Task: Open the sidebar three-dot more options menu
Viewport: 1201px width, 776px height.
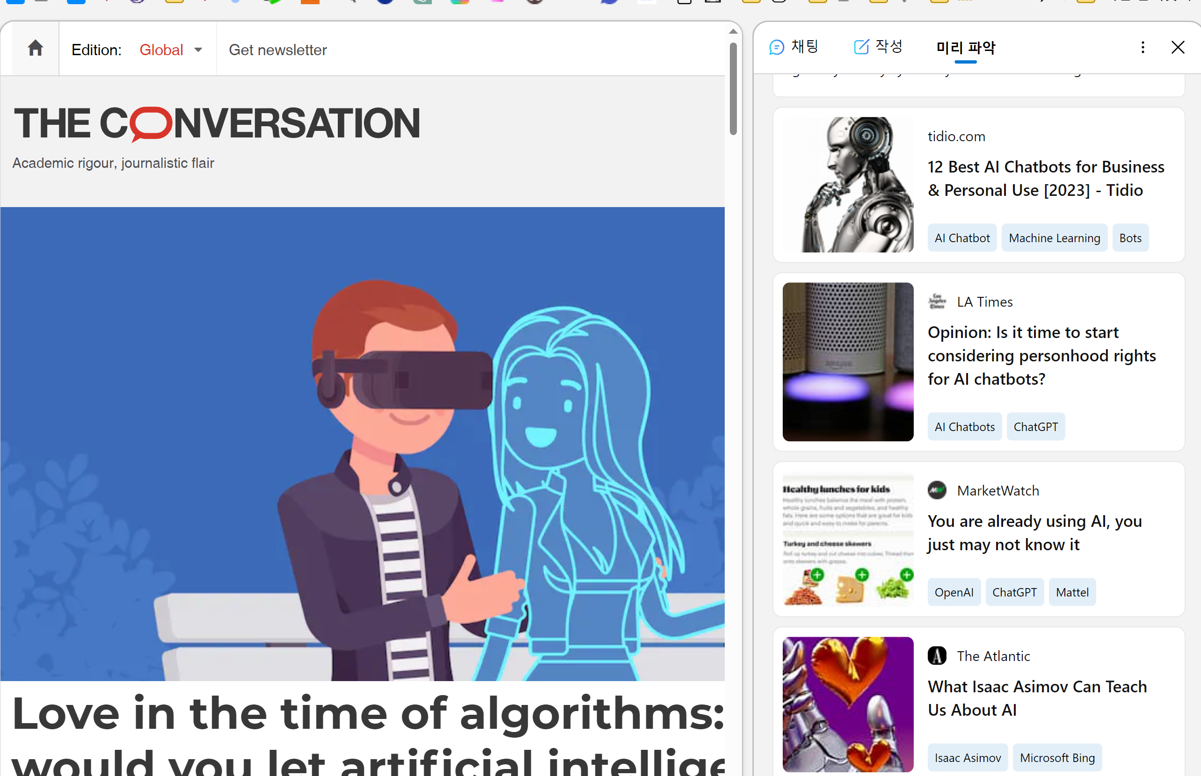Action: point(1143,47)
